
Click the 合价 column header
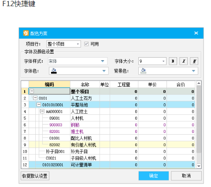coord(181,84)
